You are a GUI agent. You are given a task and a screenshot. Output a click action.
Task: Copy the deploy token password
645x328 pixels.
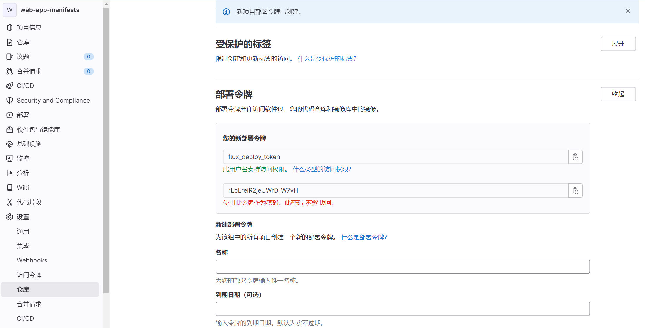575,190
